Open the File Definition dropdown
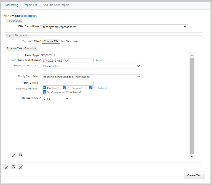The height and width of the screenshot is (185, 212). (185, 27)
